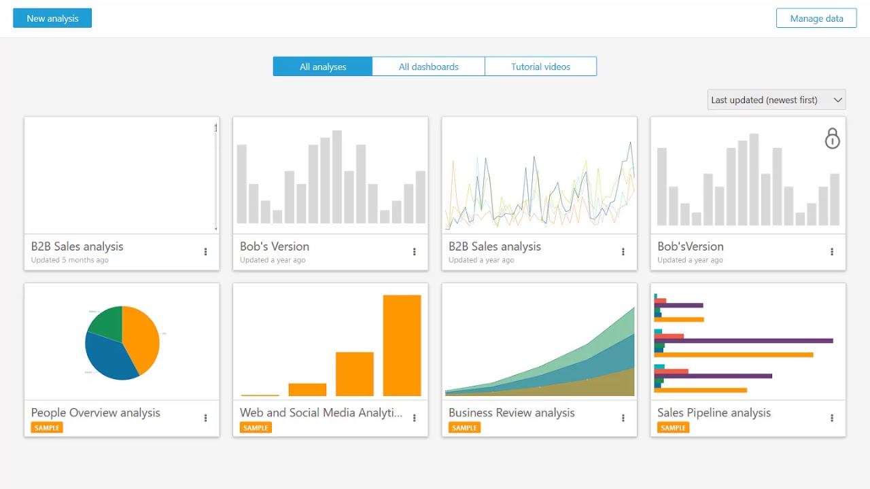Open options menu on the locked Bob'sVersion card
The width and height of the screenshot is (870, 489).
tap(832, 252)
